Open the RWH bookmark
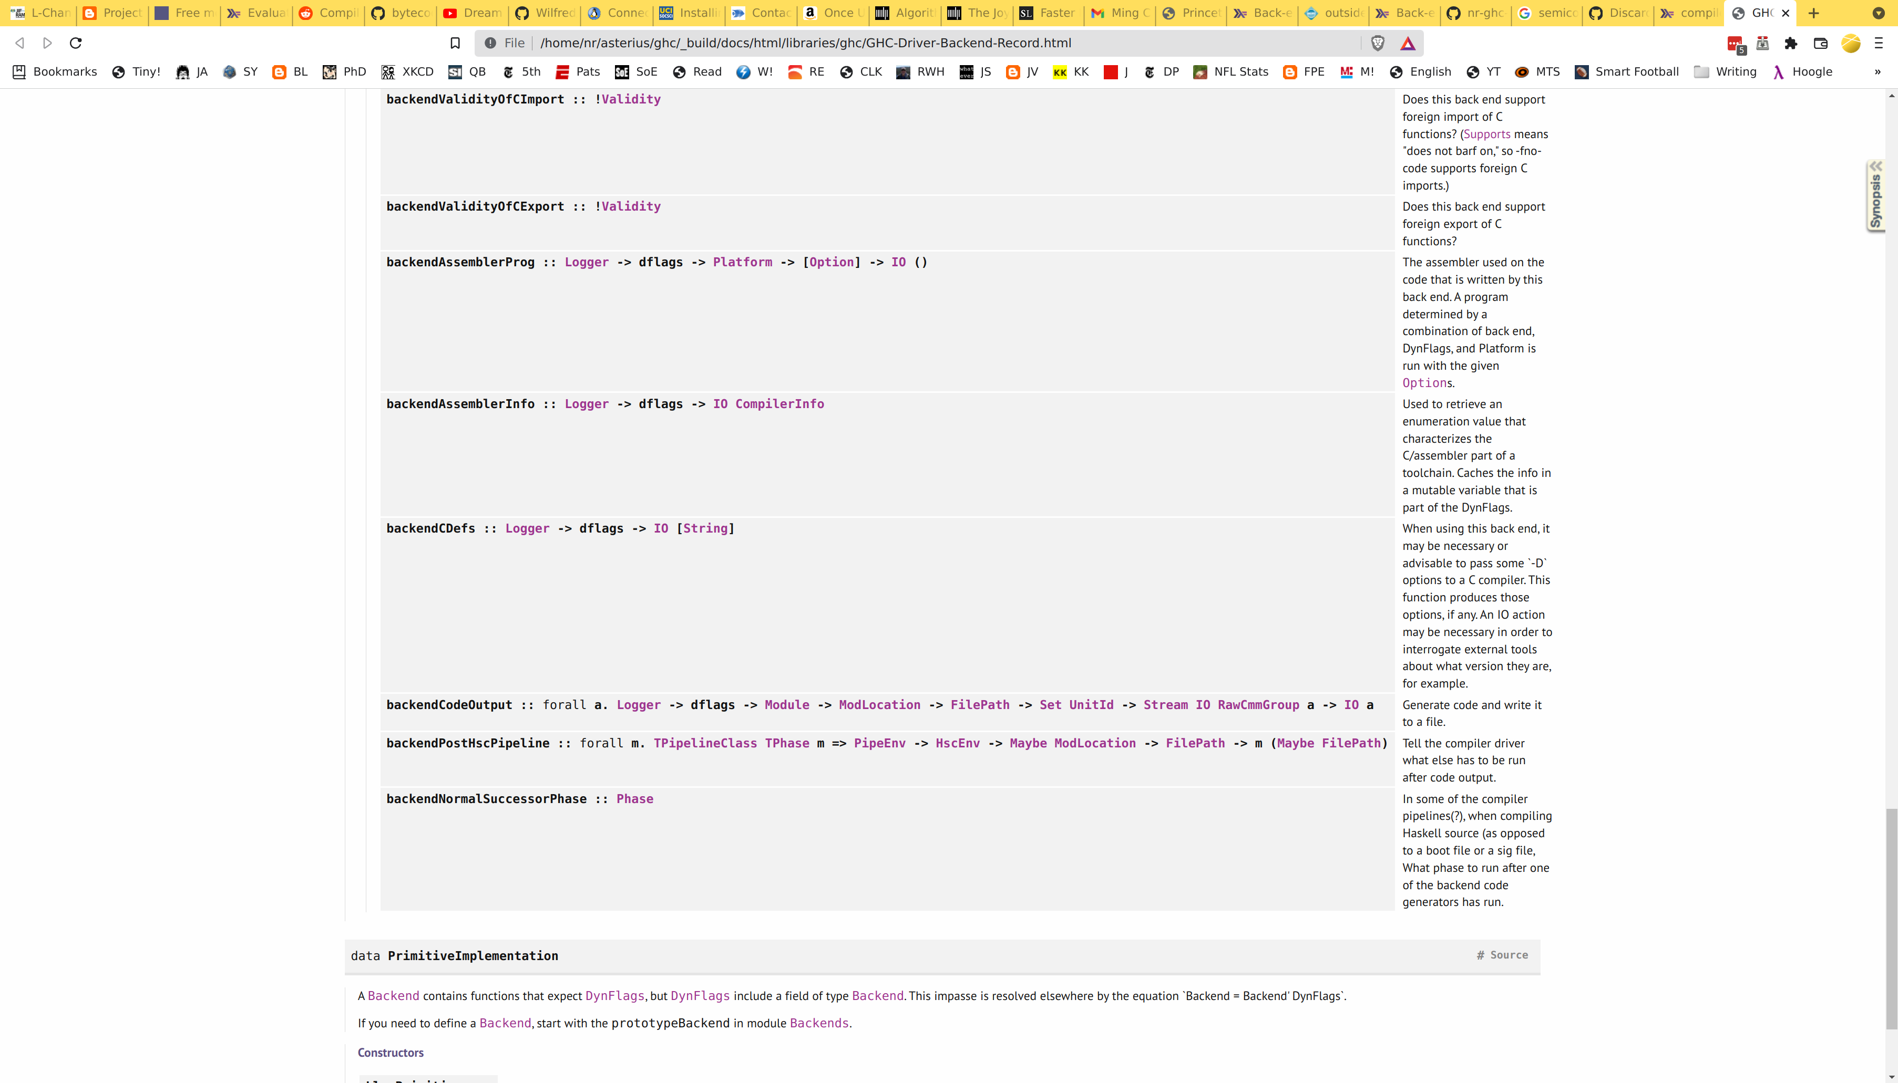The height and width of the screenshot is (1083, 1898). (921, 71)
